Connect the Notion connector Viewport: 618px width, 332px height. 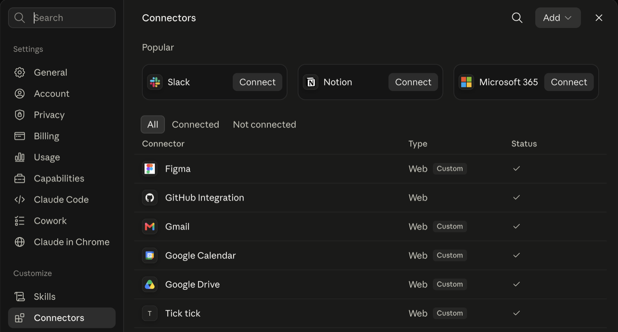click(x=413, y=82)
